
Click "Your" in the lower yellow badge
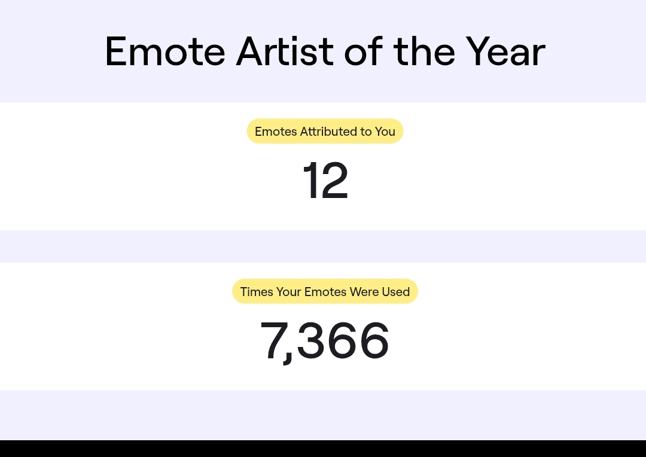(288, 292)
